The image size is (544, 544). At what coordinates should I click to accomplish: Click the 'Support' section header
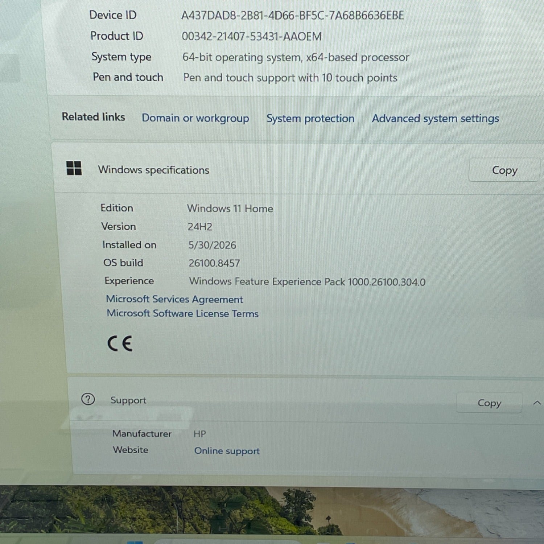pos(128,400)
